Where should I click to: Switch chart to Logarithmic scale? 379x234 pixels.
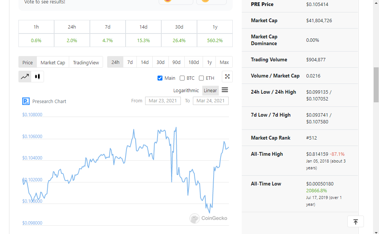pos(186,90)
